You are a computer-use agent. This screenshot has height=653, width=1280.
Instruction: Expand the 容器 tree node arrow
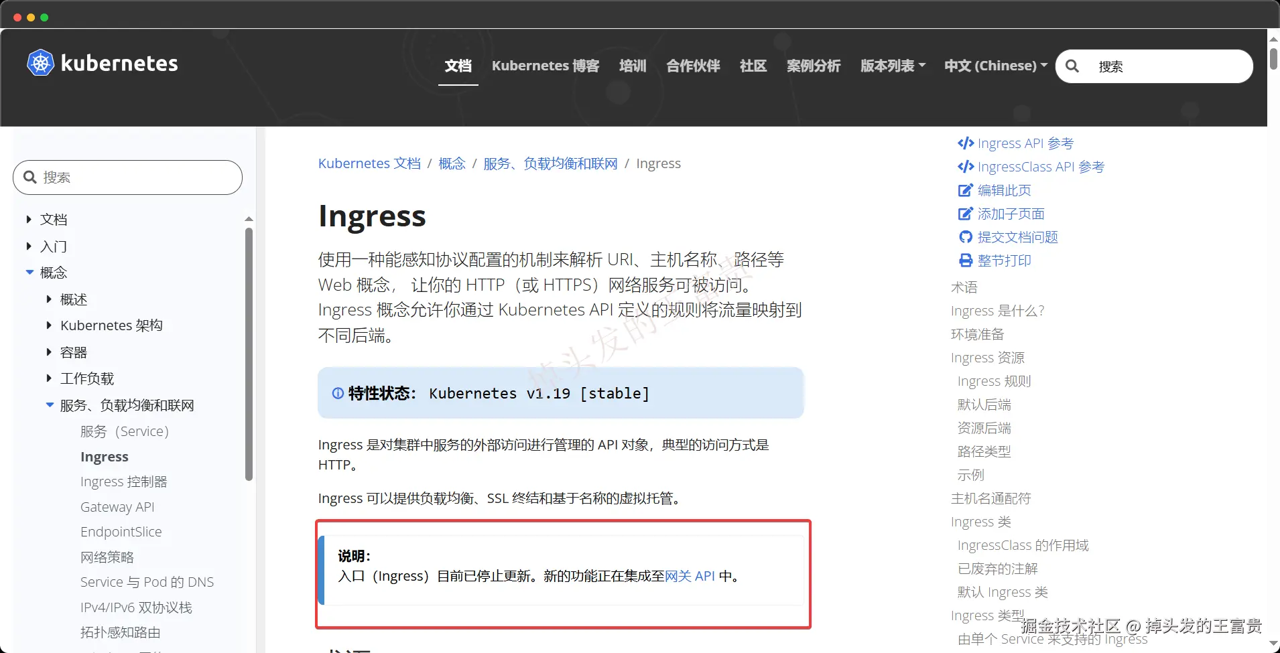click(x=49, y=352)
